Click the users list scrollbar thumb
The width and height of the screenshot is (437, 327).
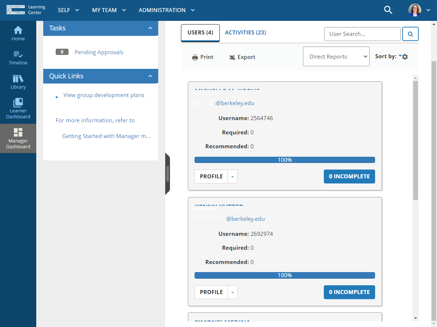coord(415,140)
